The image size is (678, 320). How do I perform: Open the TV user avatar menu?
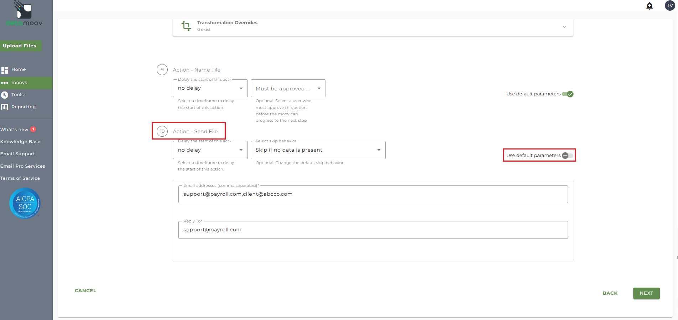pos(669,6)
